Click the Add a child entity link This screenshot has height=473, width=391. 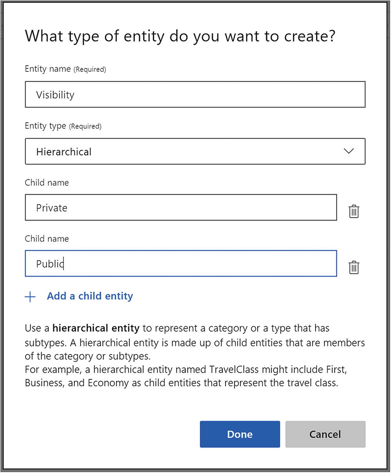coord(90,296)
